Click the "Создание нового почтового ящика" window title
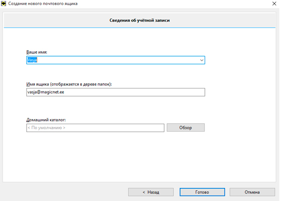This screenshot has height=201, width=302. (x=43, y=4)
